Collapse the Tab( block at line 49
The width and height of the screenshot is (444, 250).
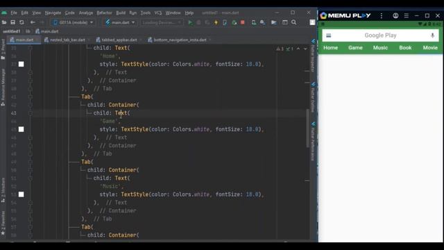[31, 162]
